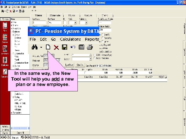
Task: Collapse the Testing branch in menu tree
Action: click(13, 97)
